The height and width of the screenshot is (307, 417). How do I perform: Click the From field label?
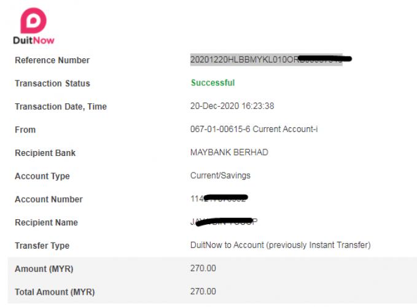click(25, 130)
